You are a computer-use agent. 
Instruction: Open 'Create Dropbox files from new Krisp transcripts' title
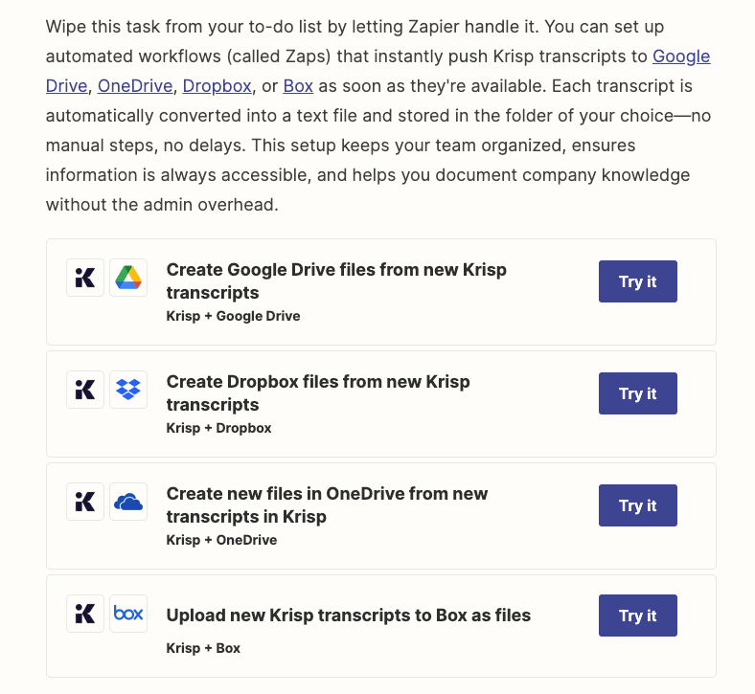[x=318, y=393]
